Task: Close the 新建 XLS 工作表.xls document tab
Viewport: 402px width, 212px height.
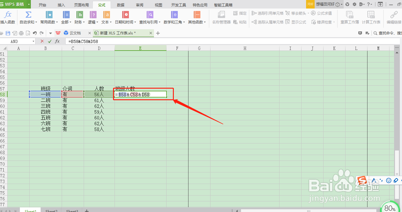Action: [x=151, y=33]
